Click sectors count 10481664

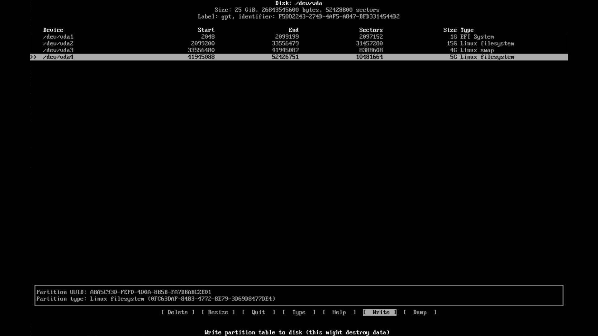[x=369, y=57]
